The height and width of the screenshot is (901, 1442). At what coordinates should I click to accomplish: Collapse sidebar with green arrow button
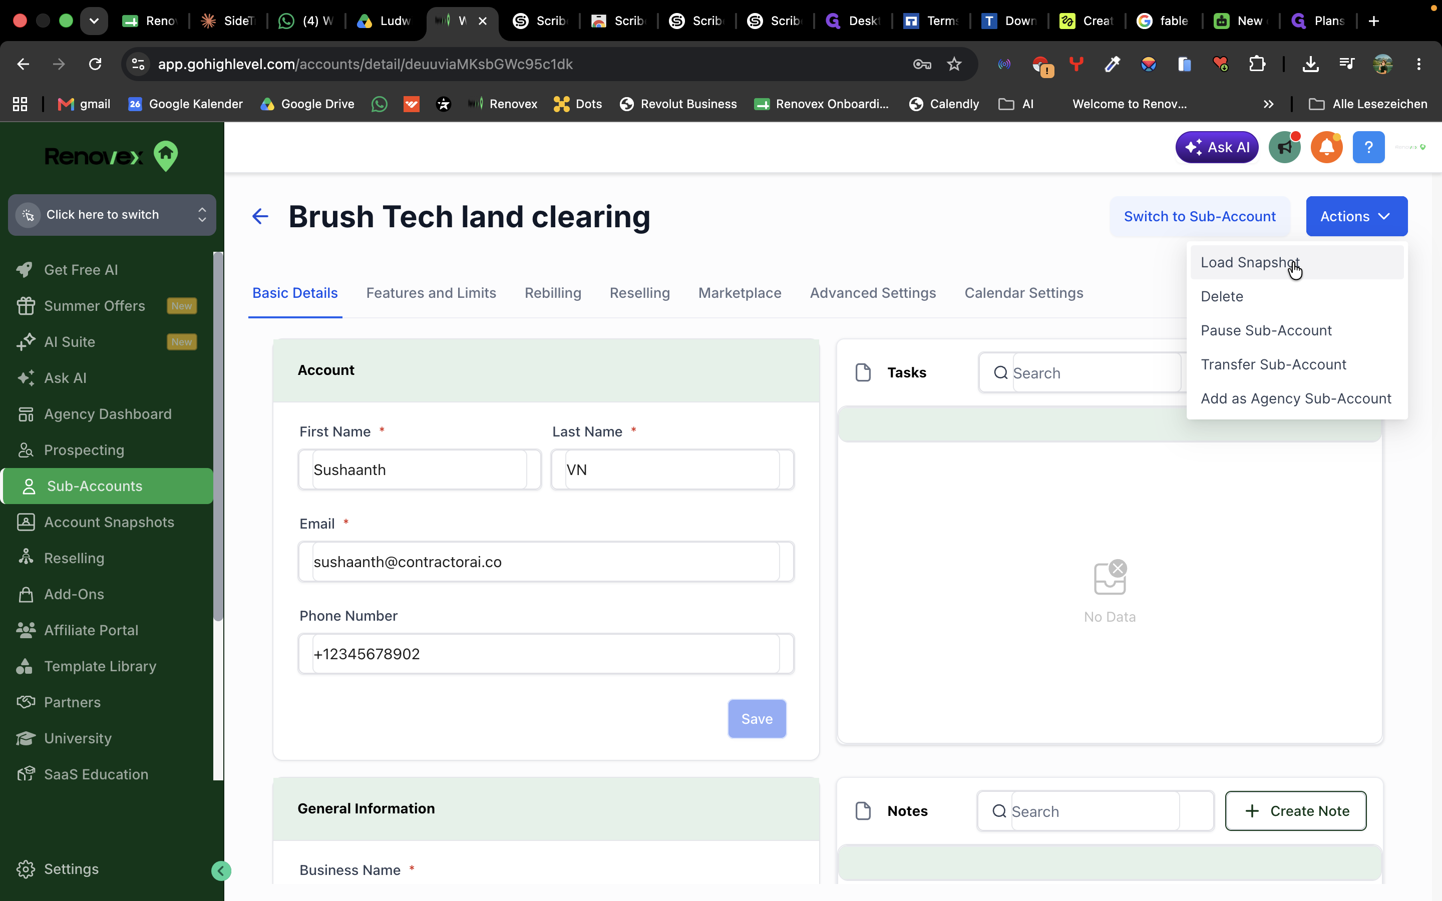point(221,870)
